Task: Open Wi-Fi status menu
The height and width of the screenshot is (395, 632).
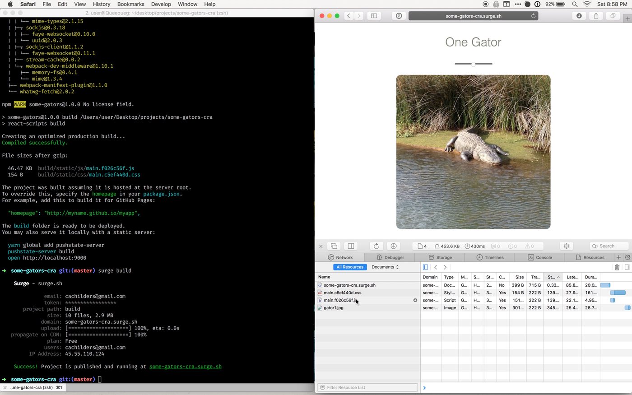Action: pyautogui.click(x=587, y=4)
